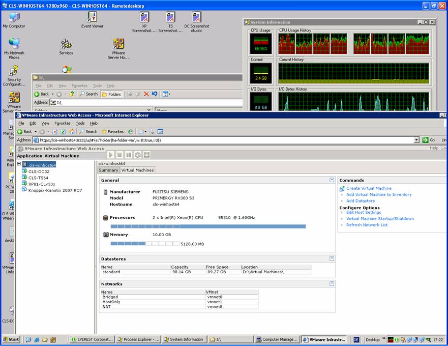Click Folders button in I:\ Explorer window
Viewport: 448px width, 346px height.
pos(112,94)
